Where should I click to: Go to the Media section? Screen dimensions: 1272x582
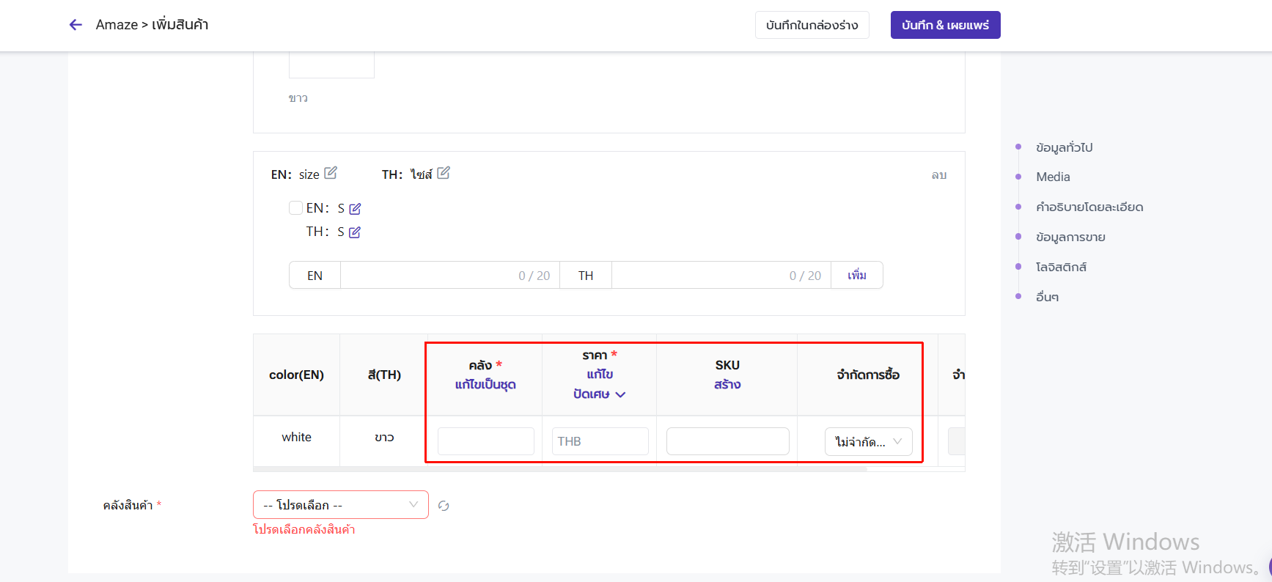pos(1053,177)
